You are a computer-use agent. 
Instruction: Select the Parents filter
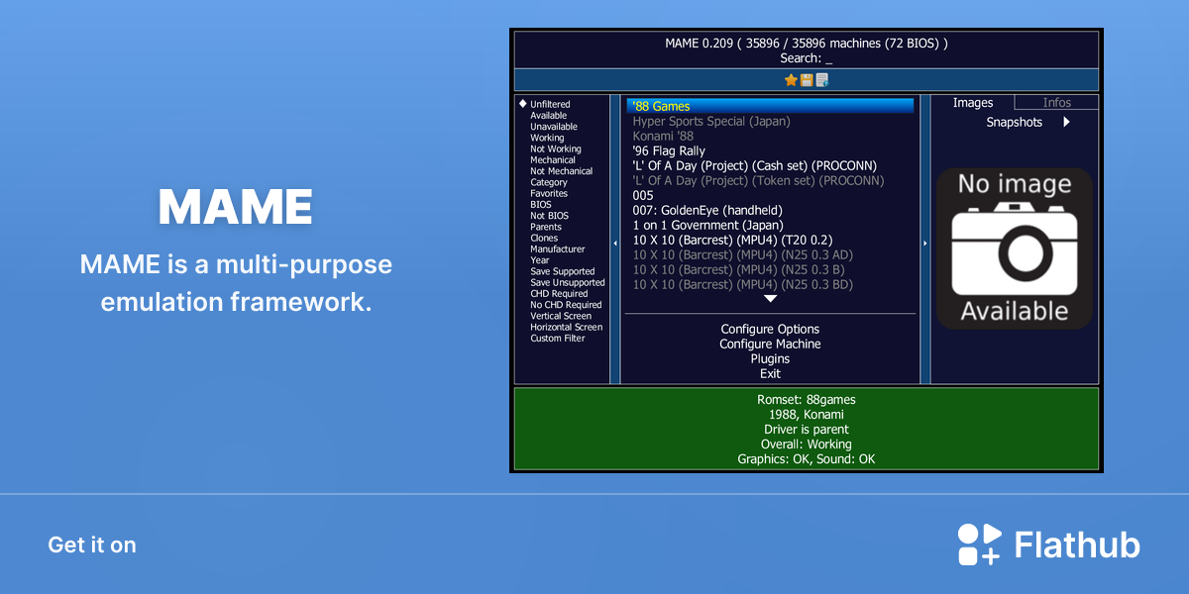click(x=546, y=227)
